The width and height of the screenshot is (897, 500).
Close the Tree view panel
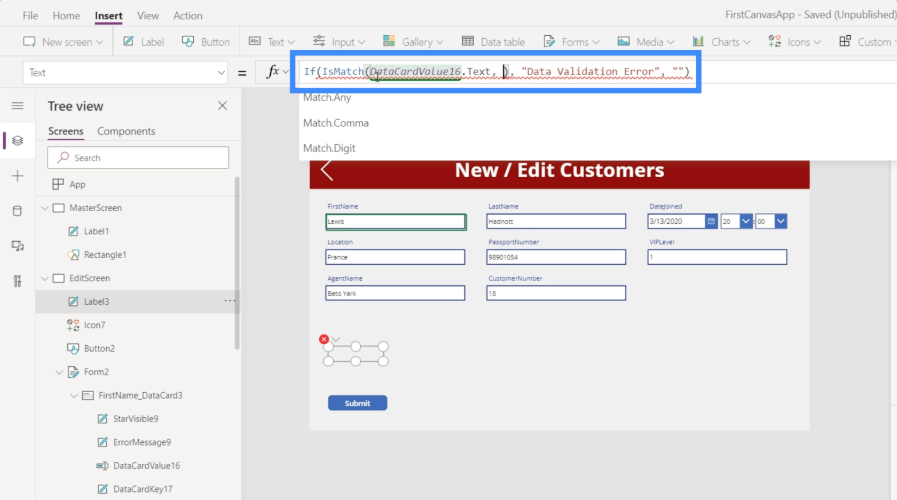[223, 106]
